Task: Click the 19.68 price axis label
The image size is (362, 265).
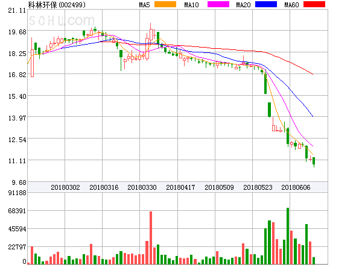Action: 17,32
